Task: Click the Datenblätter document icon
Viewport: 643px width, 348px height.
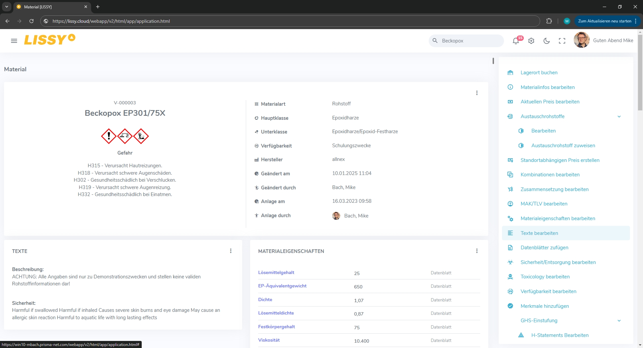Action: 510,248
